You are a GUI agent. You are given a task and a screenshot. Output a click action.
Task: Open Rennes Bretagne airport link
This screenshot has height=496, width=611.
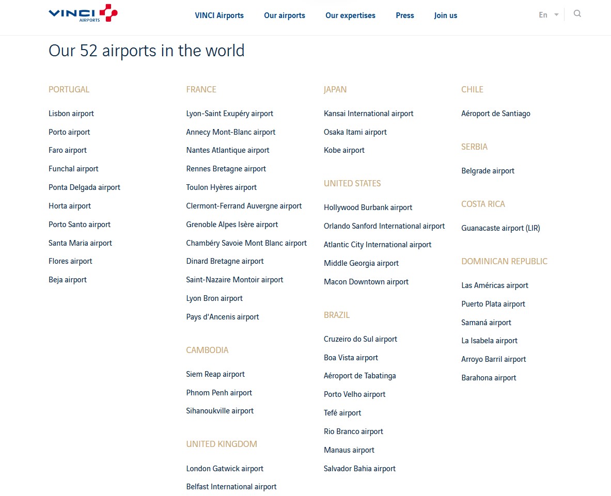tap(226, 169)
